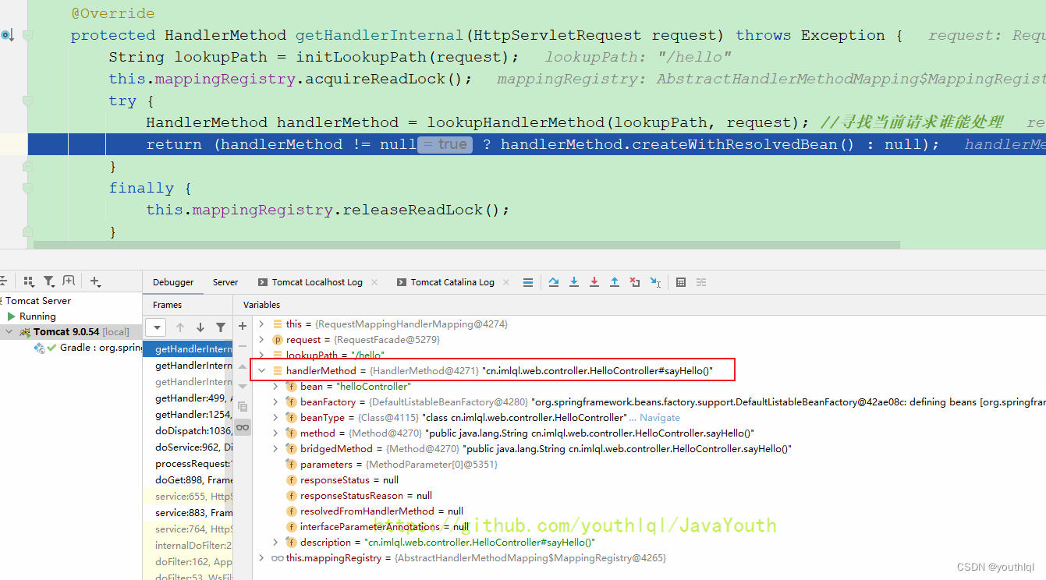Click lookupHandlerMethod call in the code editor
The image size is (1046, 580).
516,122
